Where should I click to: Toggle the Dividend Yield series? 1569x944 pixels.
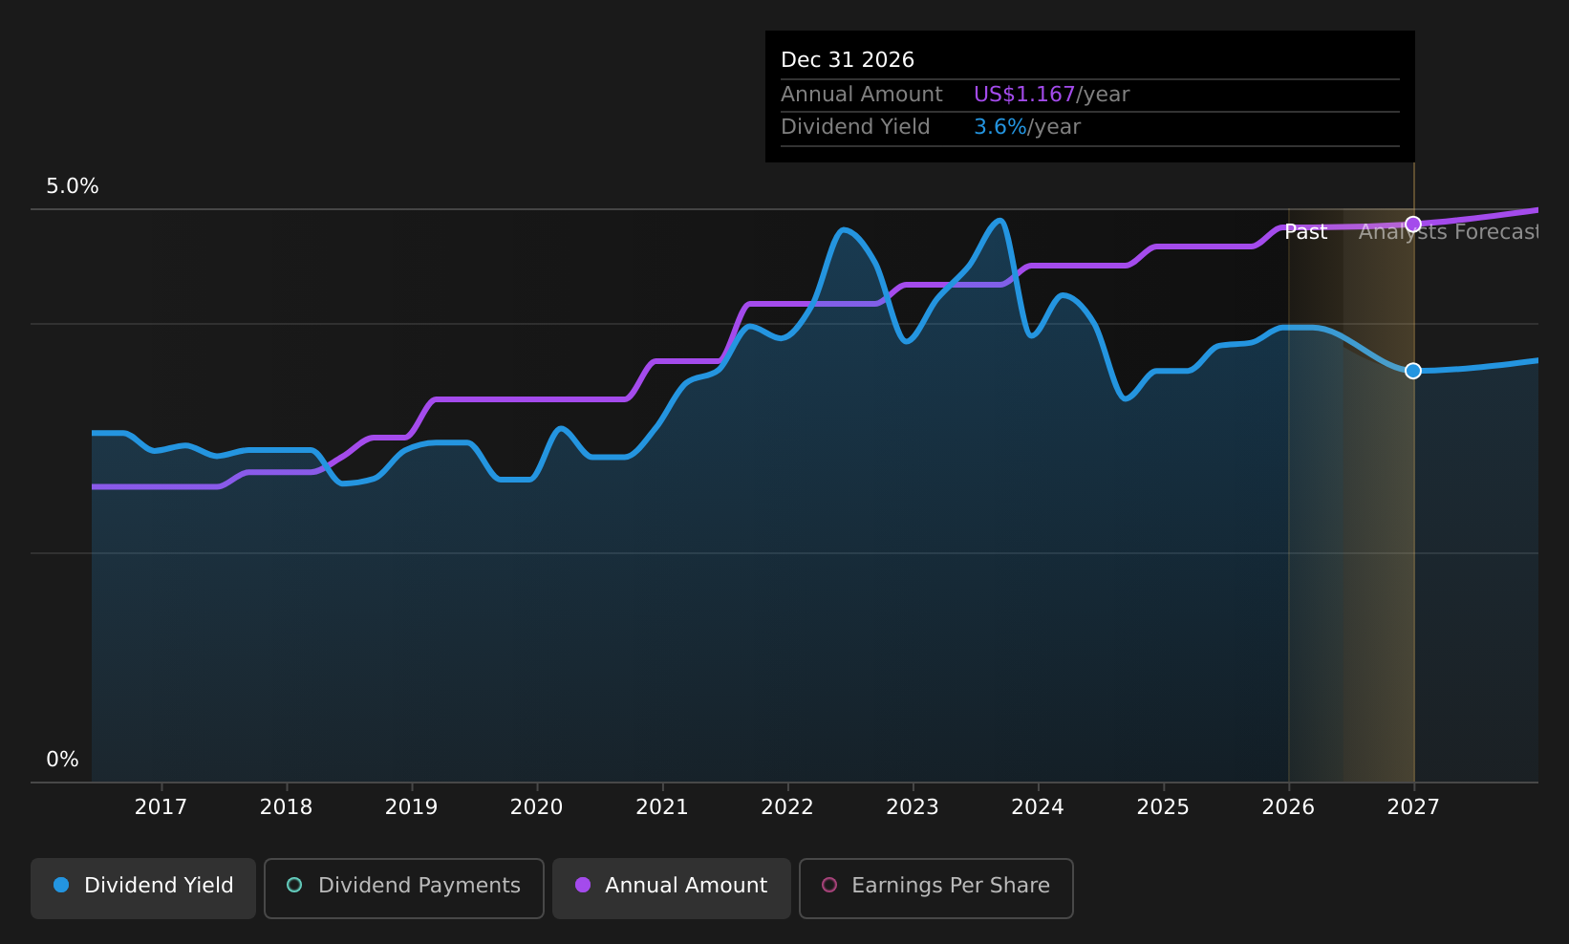143,889
